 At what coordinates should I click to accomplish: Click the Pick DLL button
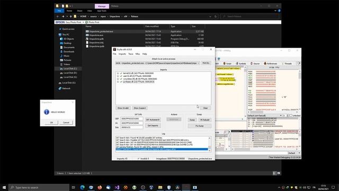pos(206,63)
